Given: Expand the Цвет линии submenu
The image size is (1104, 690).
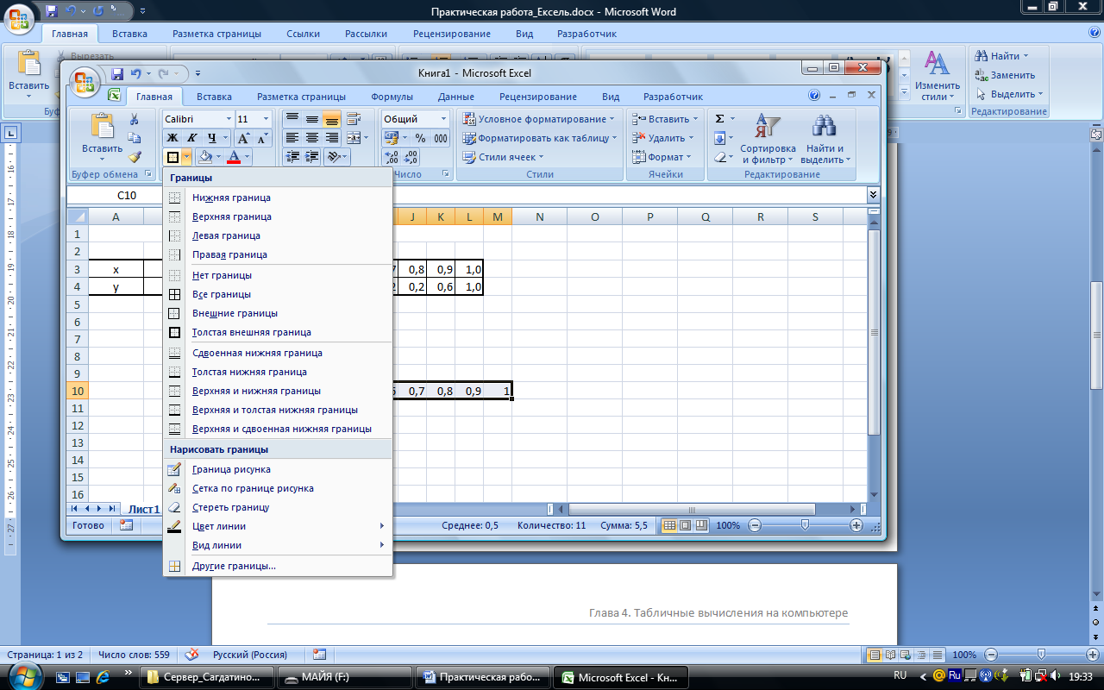Looking at the screenshot, I should tap(277, 526).
